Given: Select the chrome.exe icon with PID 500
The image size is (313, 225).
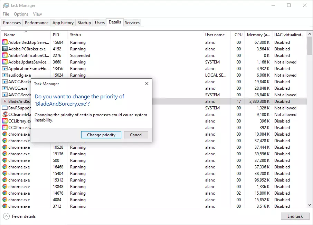Looking at the screenshot, I should (5, 160).
